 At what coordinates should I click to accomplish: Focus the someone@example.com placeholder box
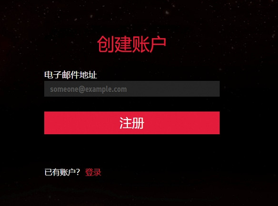pos(132,89)
